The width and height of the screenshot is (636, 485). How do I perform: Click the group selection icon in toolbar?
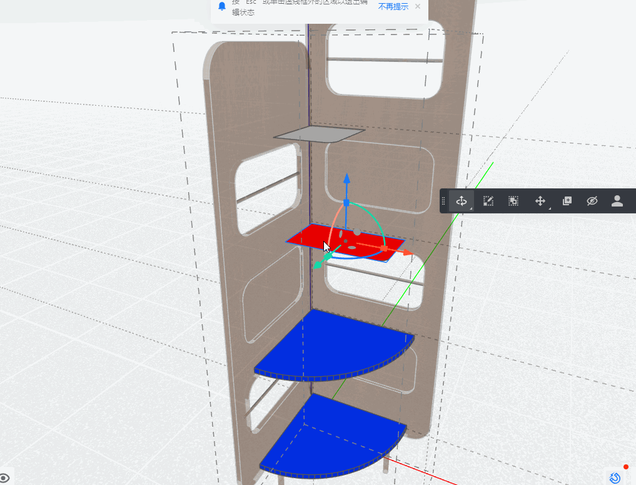513,201
